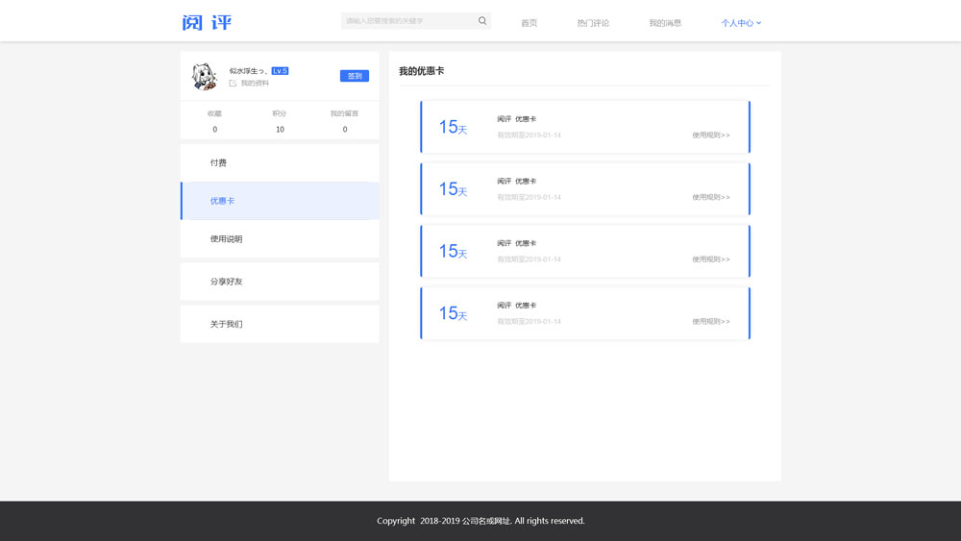Click 使用规则>> on the first coupon card
The height and width of the screenshot is (541, 961).
click(710, 135)
